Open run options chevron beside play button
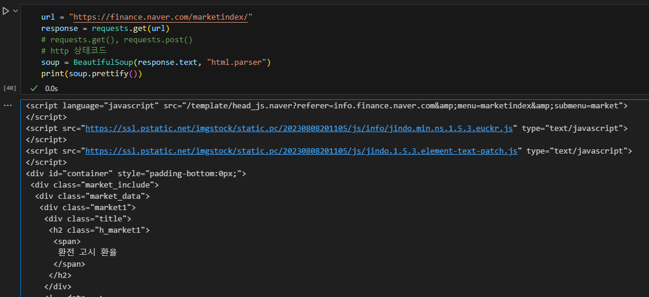 (16, 11)
